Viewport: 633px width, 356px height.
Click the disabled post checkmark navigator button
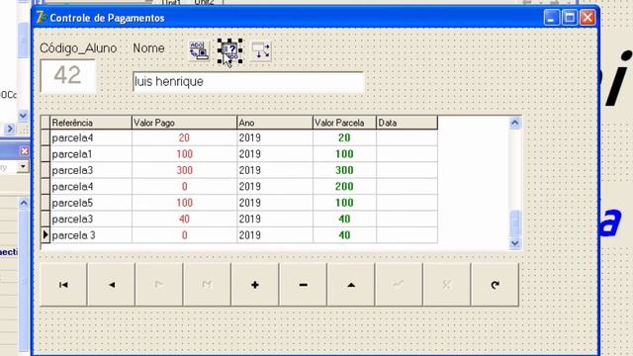(399, 285)
